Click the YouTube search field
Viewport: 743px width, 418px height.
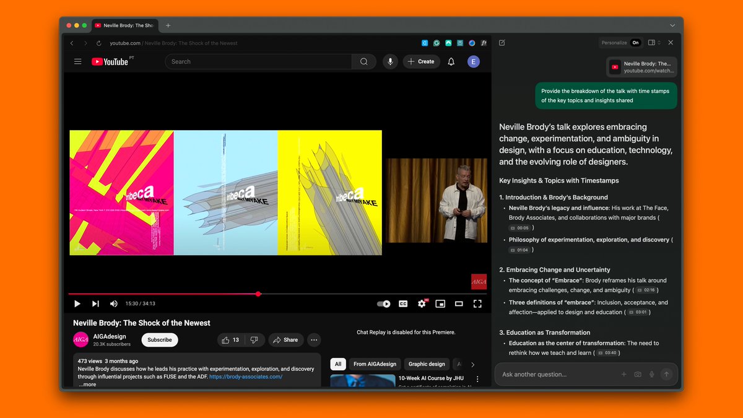258,61
